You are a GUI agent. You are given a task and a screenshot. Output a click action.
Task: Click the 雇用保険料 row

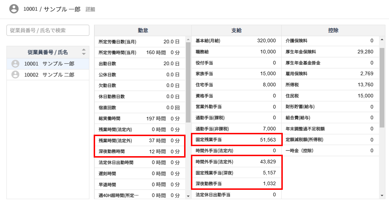click(x=330, y=73)
